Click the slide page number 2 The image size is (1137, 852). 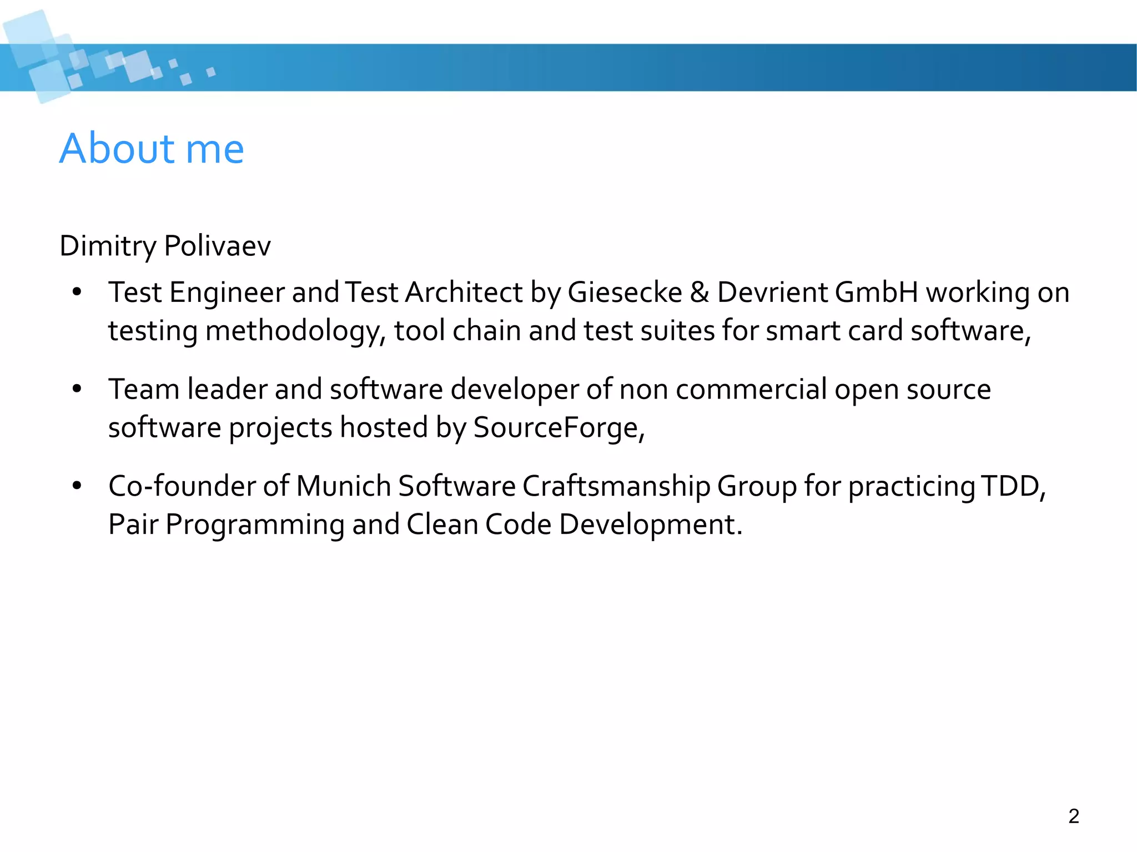[1074, 816]
